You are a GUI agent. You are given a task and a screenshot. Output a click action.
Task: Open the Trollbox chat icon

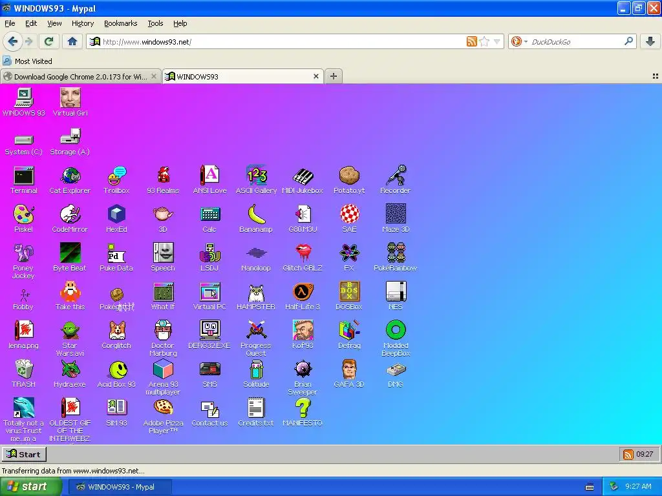pos(116,180)
